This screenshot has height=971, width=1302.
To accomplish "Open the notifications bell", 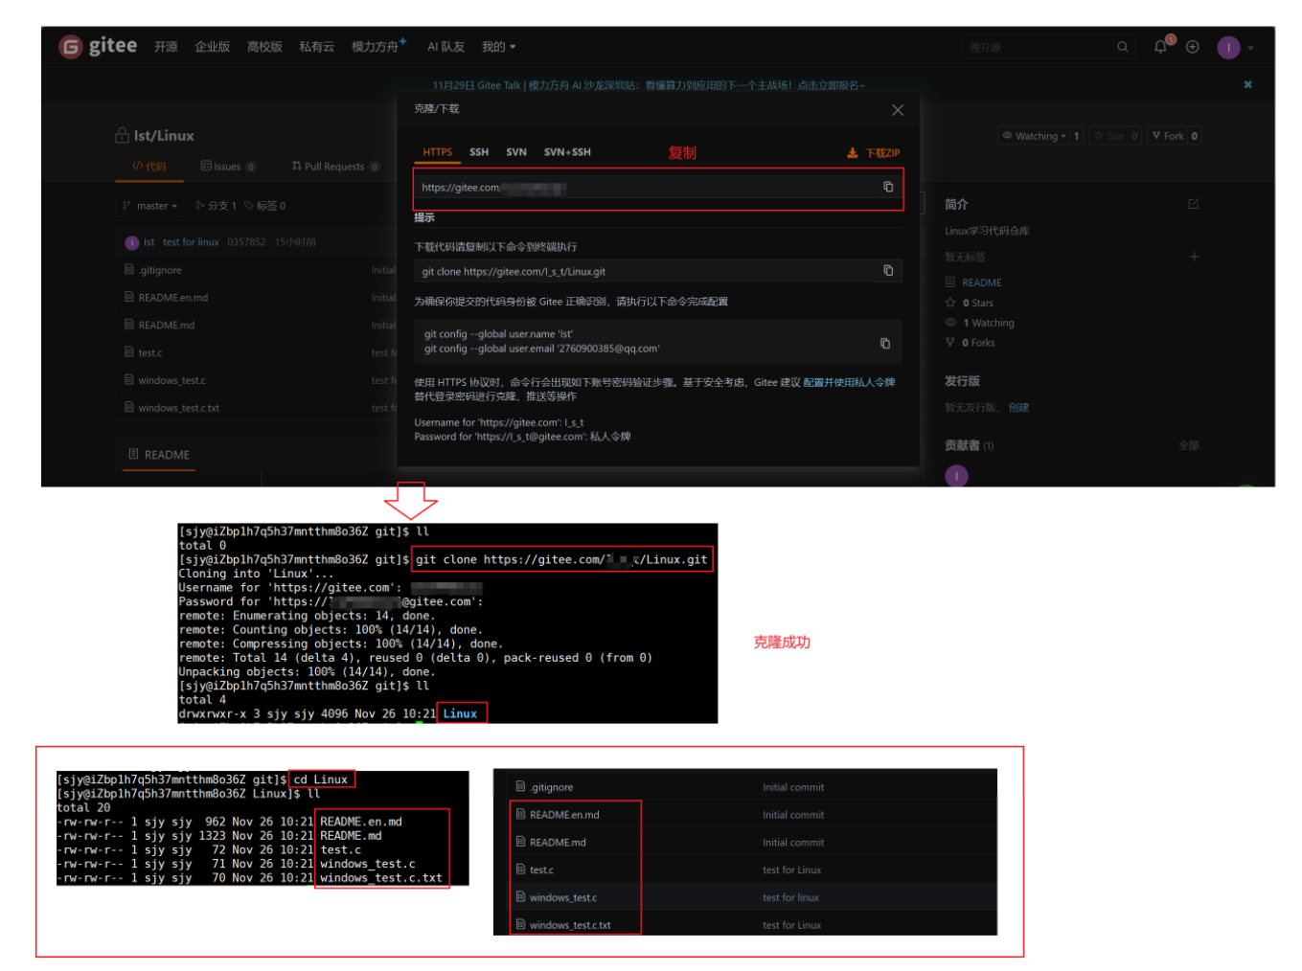I will pos(1161,47).
